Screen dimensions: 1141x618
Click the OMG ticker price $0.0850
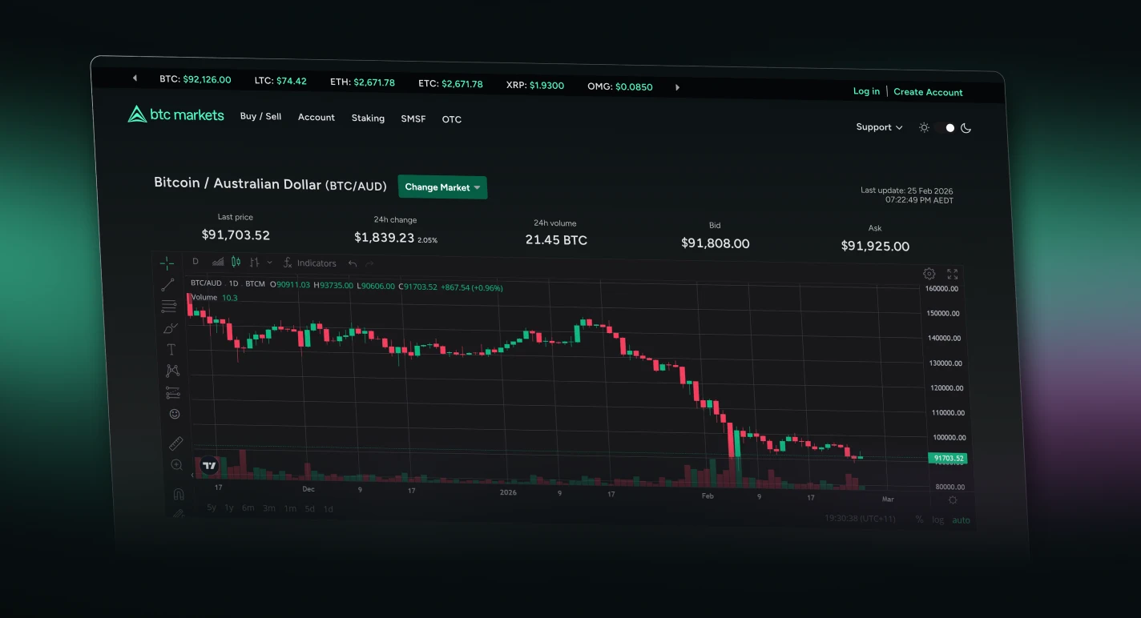634,86
